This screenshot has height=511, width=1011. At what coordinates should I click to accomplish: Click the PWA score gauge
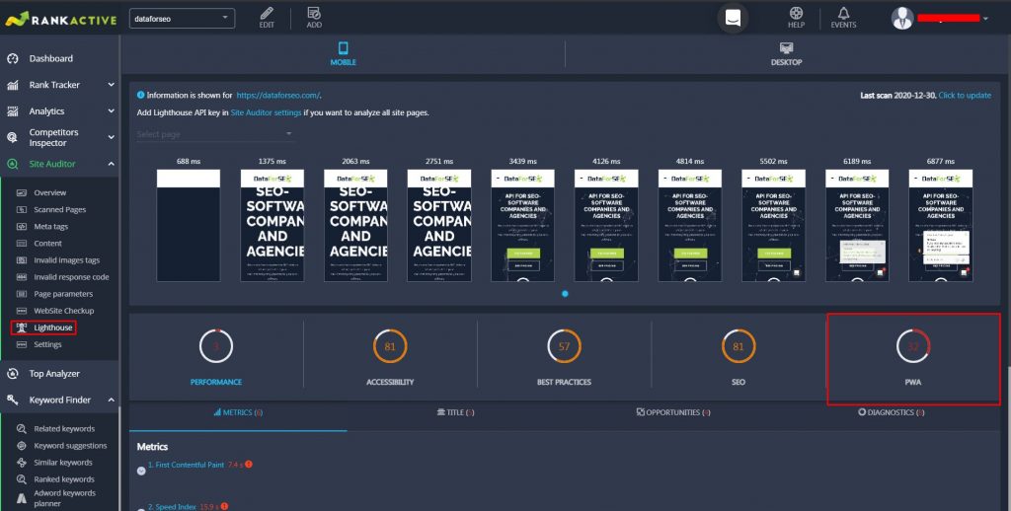(913, 346)
